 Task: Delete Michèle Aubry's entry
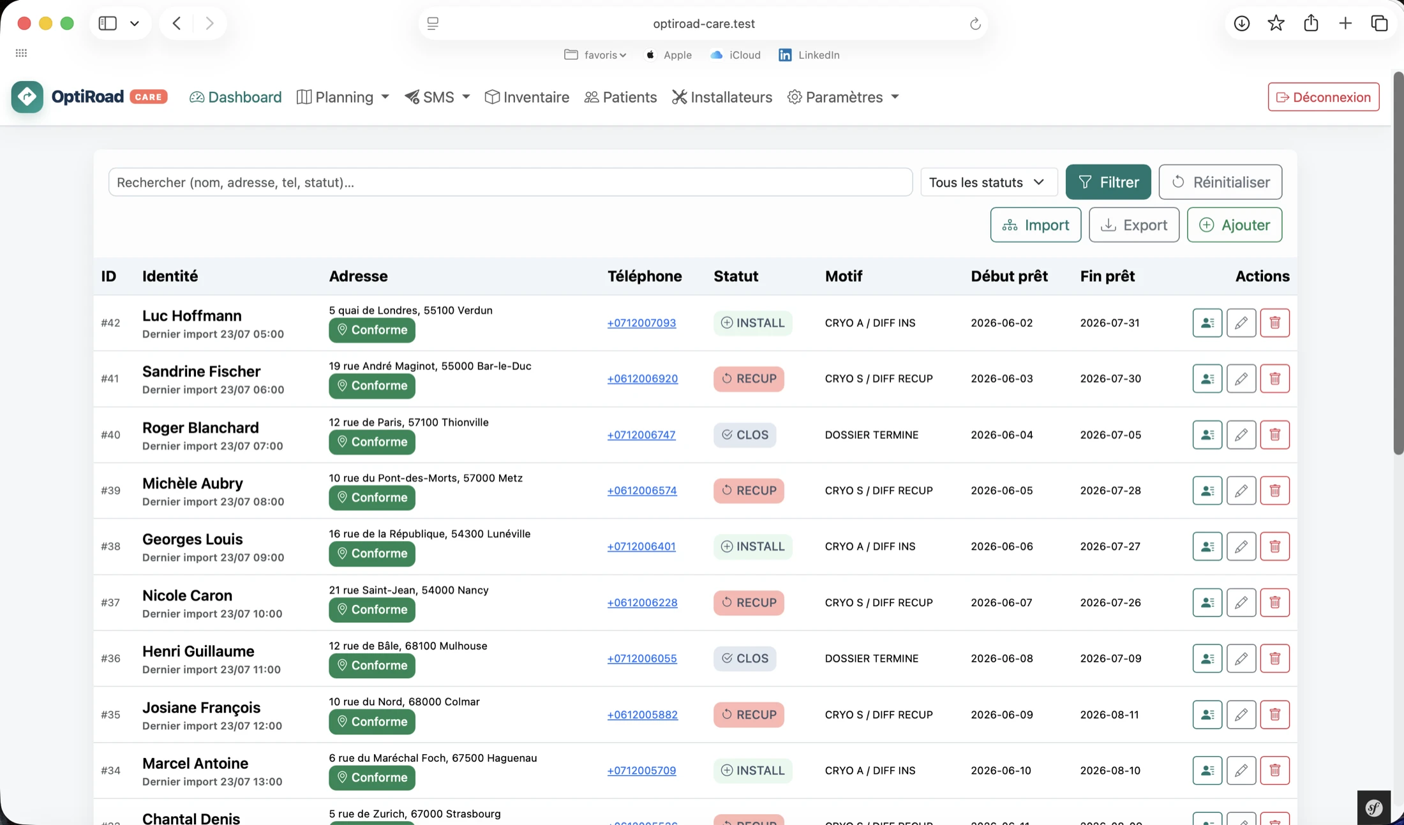pyautogui.click(x=1274, y=491)
